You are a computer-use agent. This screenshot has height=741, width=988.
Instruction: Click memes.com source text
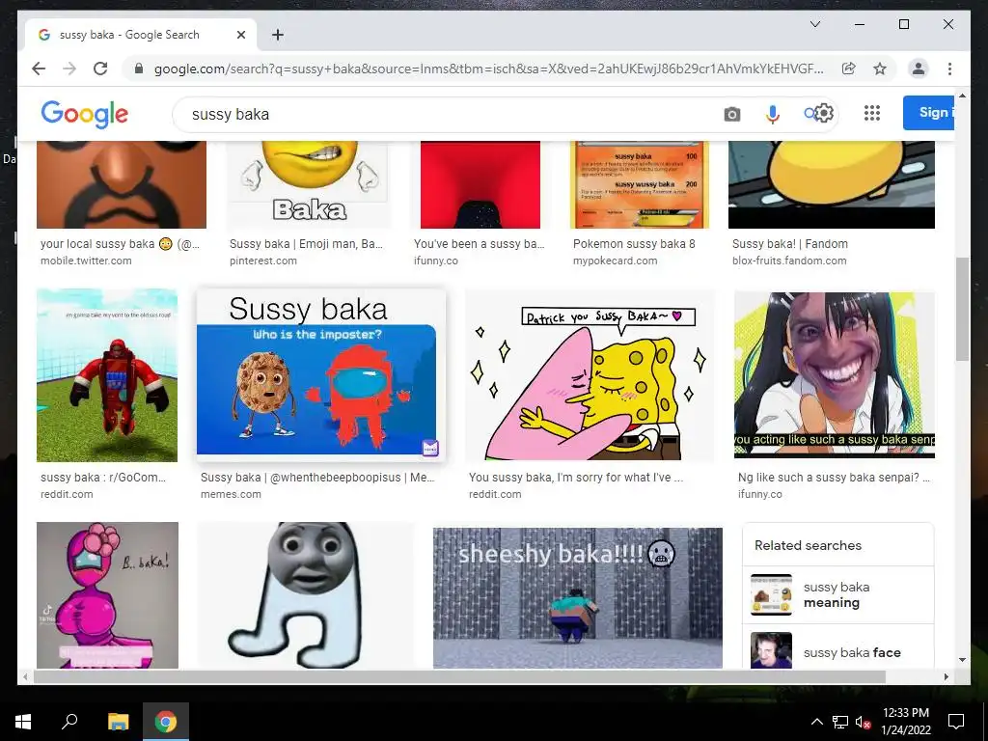(x=231, y=495)
